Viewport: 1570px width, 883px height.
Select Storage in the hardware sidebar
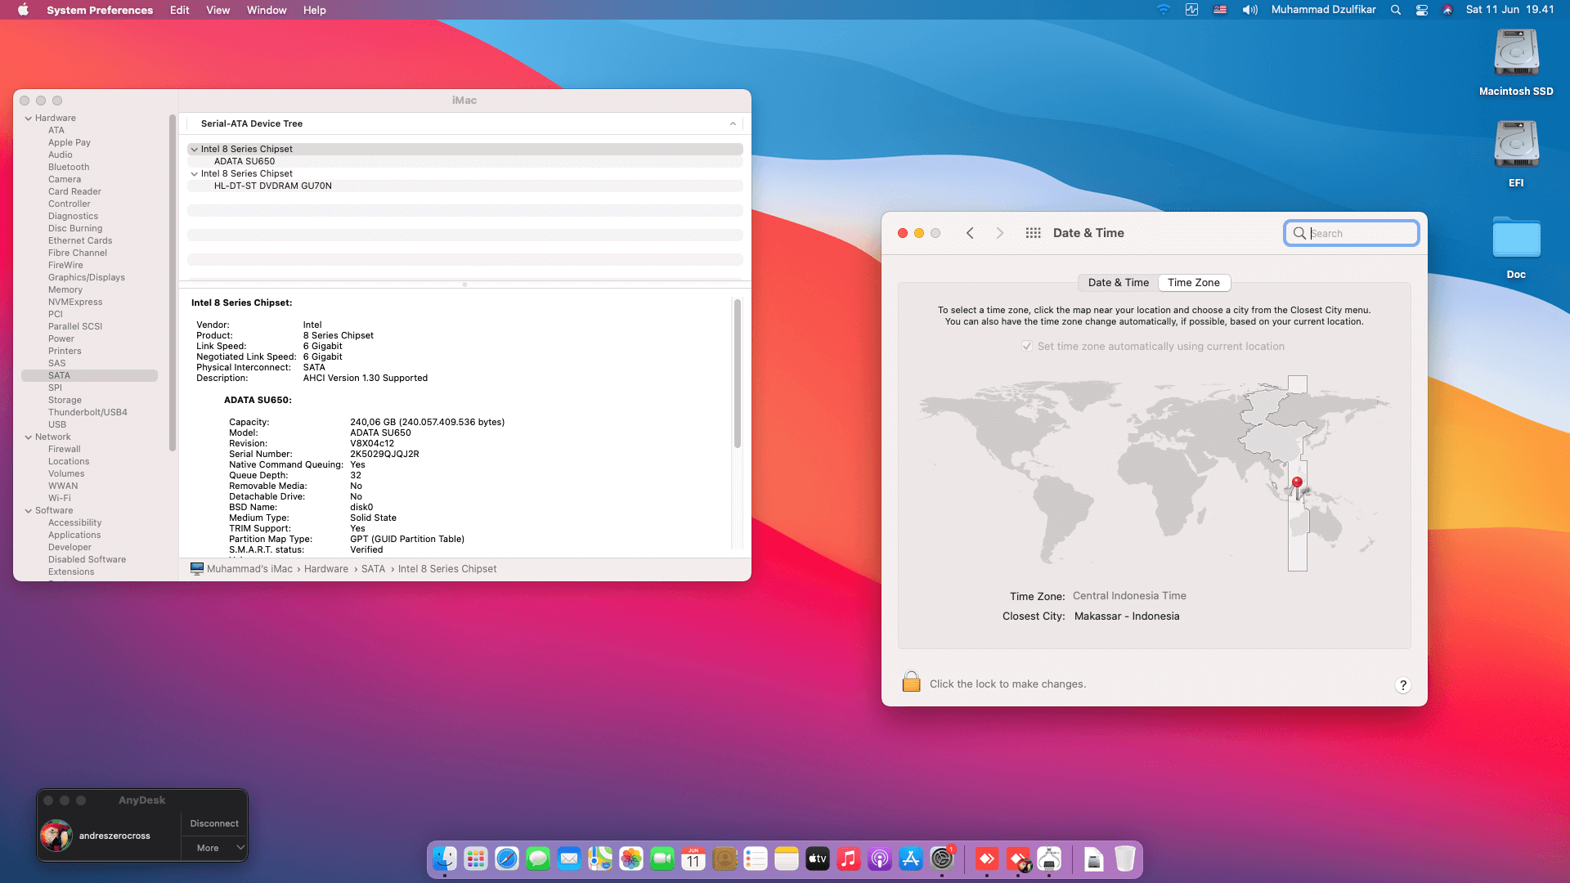point(65,401)
